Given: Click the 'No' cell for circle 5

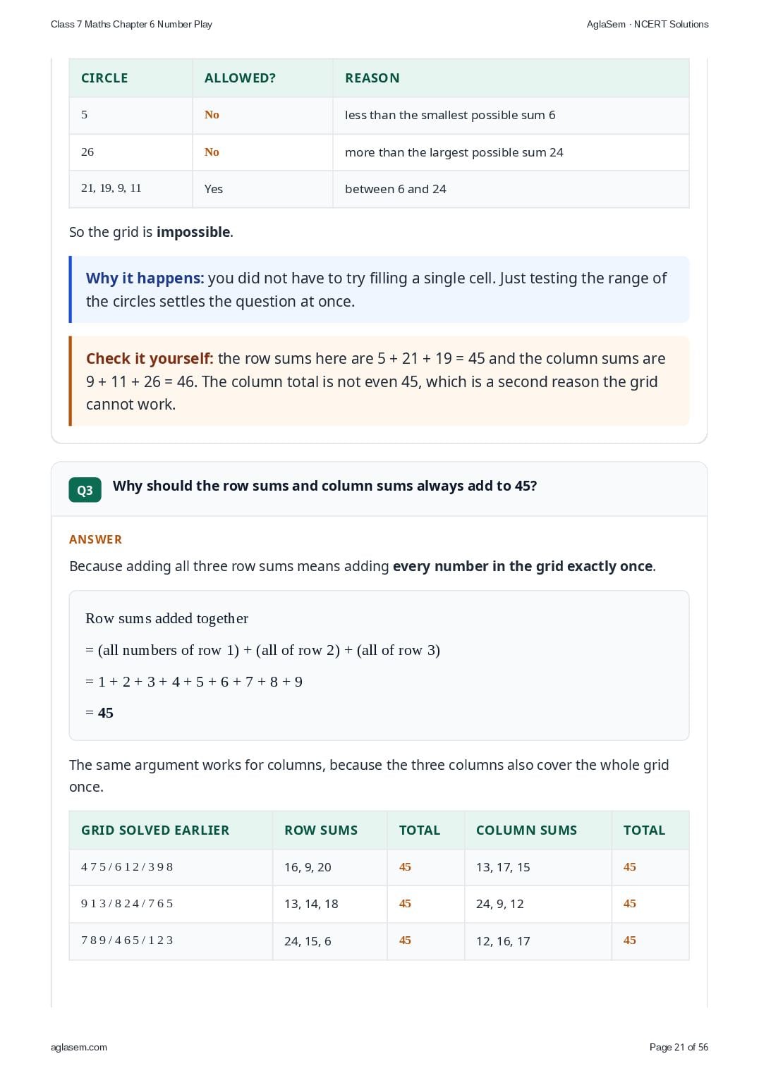Looking at the screenshot, I should point(212,115).
